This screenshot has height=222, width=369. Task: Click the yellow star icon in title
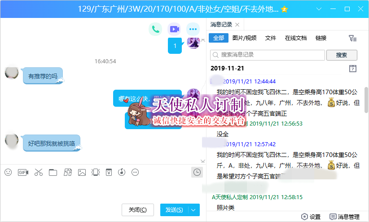pos(285,9)
